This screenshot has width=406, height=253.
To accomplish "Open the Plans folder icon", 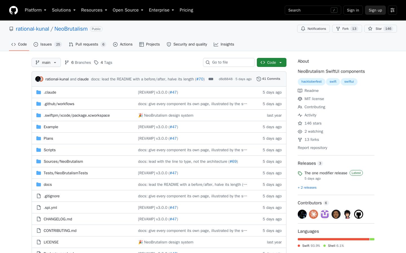I will pos(39,138).
